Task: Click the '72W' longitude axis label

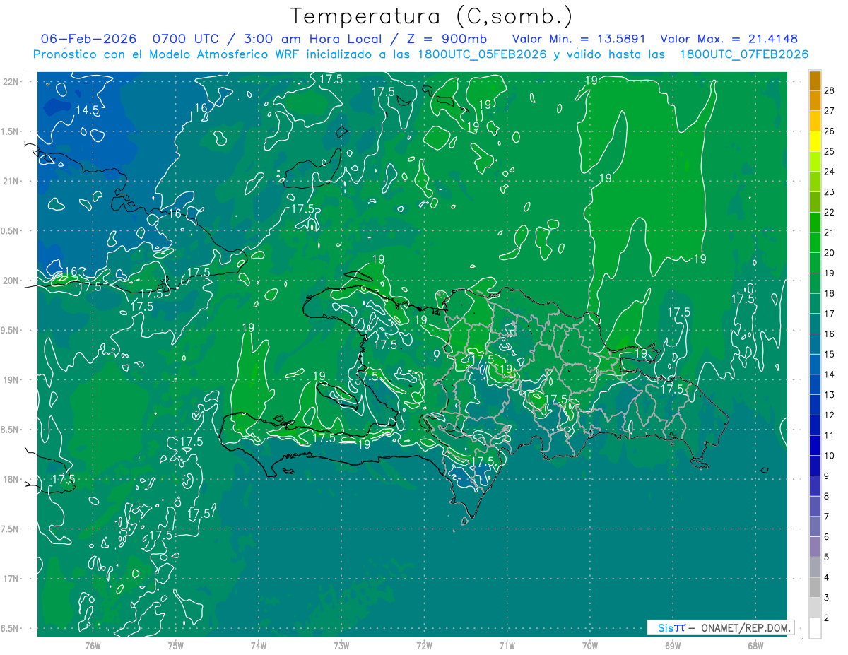Action: pyautogui.click(x=424, y=646)
